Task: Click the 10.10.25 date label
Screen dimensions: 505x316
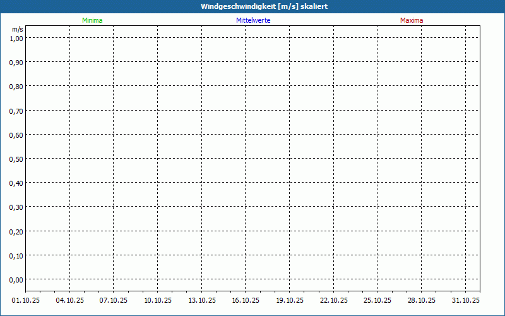Action: 158,300
